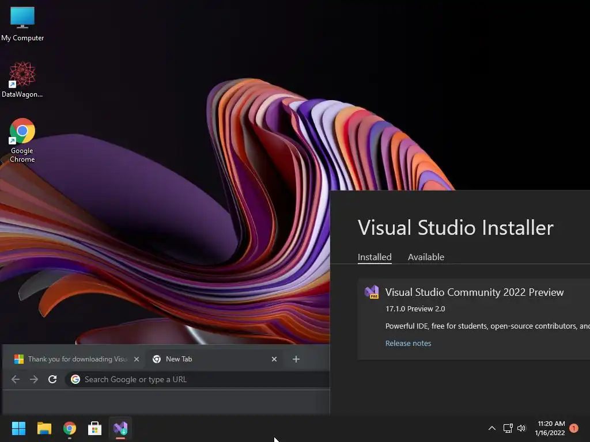590x442 pixels.
Task: Select the DataWagon desktop shortcut
Action: pyautogui.click(x=22, y=79)
